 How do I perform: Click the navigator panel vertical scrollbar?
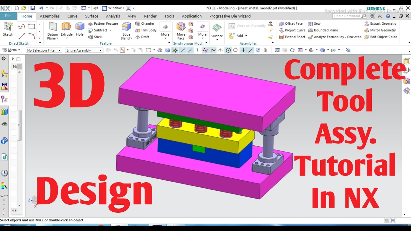pyautogui.click(x=19, y=125)
